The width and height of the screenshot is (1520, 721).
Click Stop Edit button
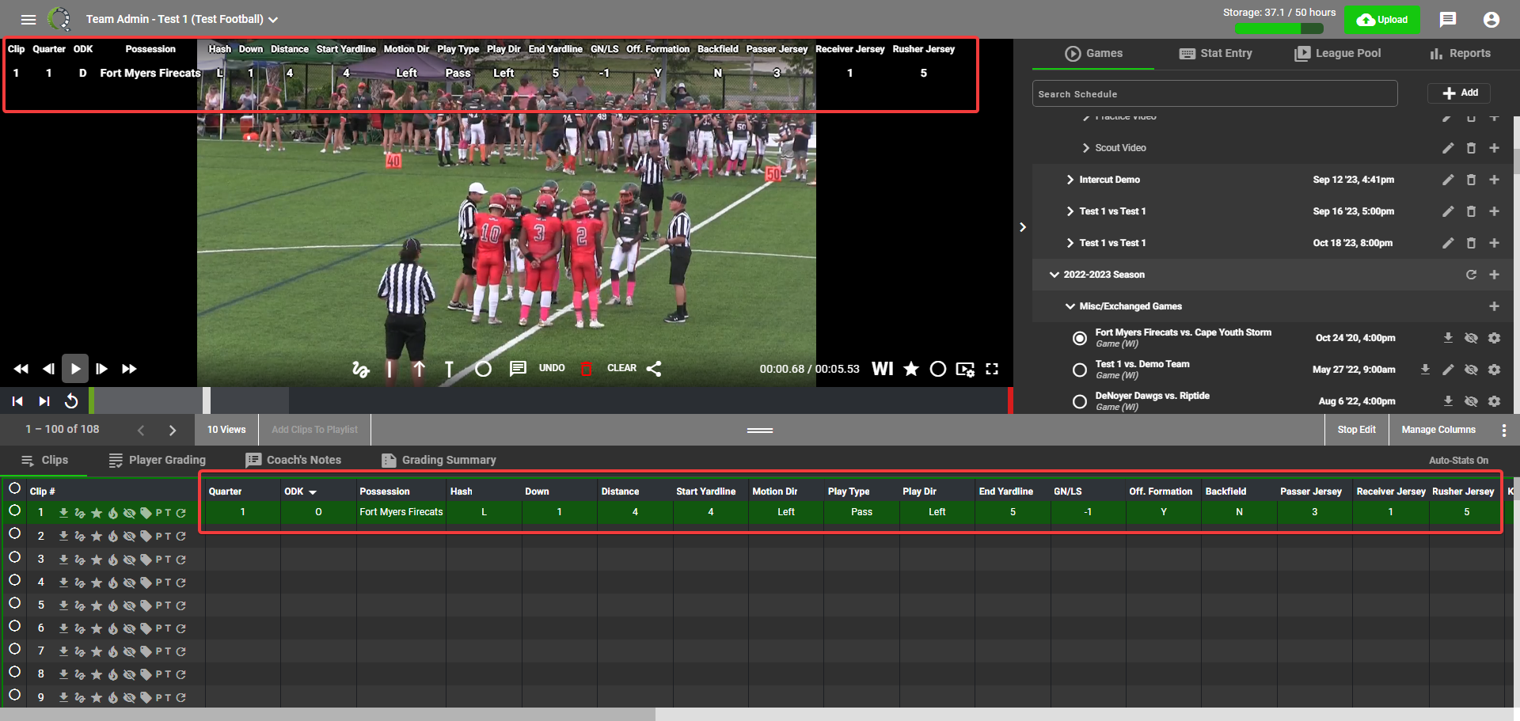[1357, 430]
